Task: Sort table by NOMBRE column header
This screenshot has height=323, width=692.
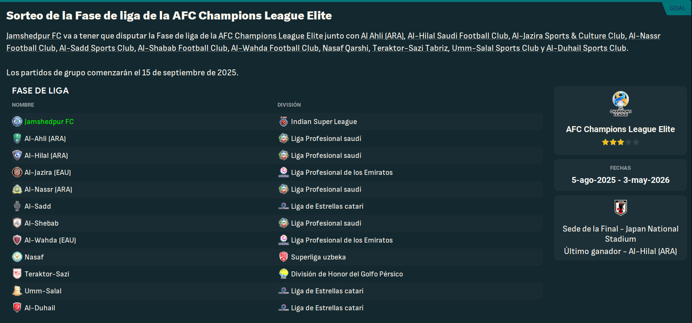Action: tap(23, 105)
